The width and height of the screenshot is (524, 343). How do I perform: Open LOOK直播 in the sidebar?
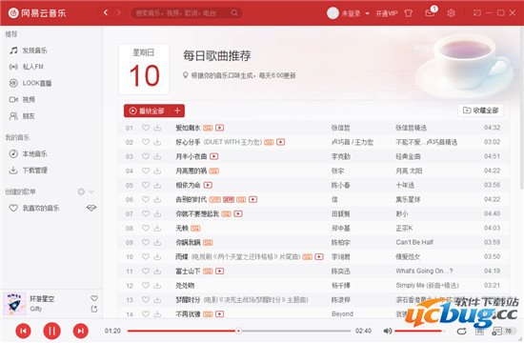pyautogui.click(x=30, y=83)
